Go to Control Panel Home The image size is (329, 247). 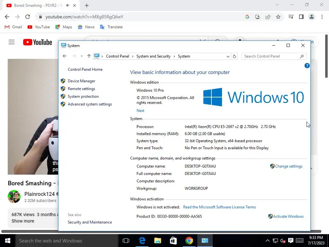(85, 69)
